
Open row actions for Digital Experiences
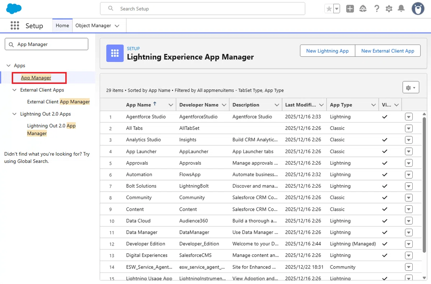pos(409,255)
